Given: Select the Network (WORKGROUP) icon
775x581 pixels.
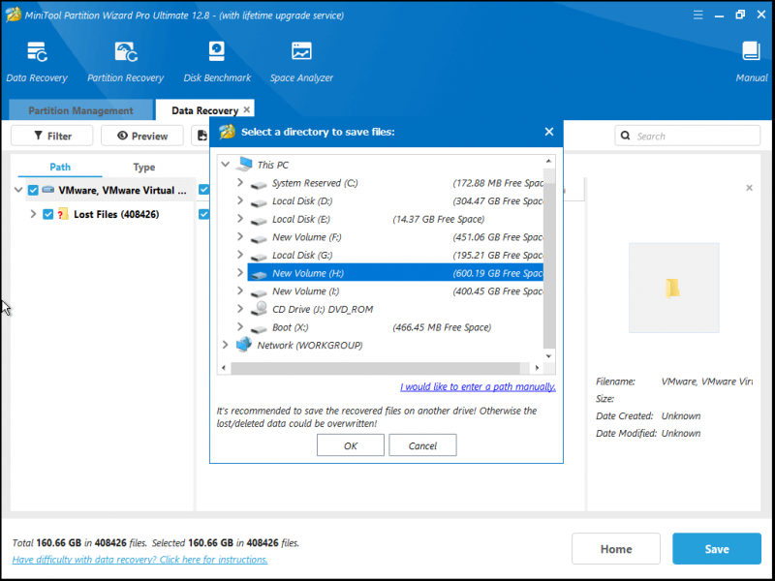Looking at the screenshot, I should coord(244,345).
